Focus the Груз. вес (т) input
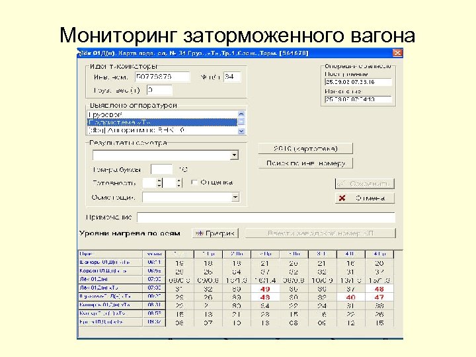 [159, 90]
